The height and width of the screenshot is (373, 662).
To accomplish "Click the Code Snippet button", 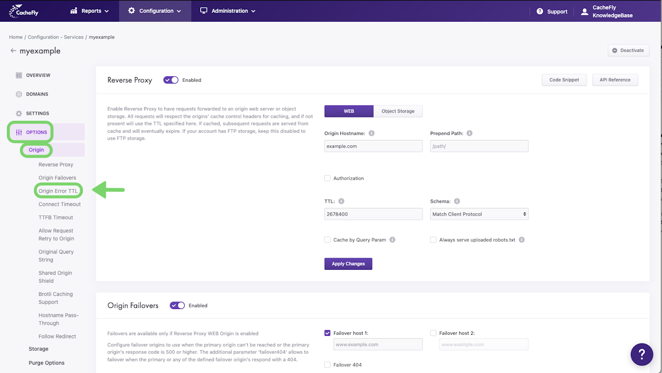I will (564, 80).
